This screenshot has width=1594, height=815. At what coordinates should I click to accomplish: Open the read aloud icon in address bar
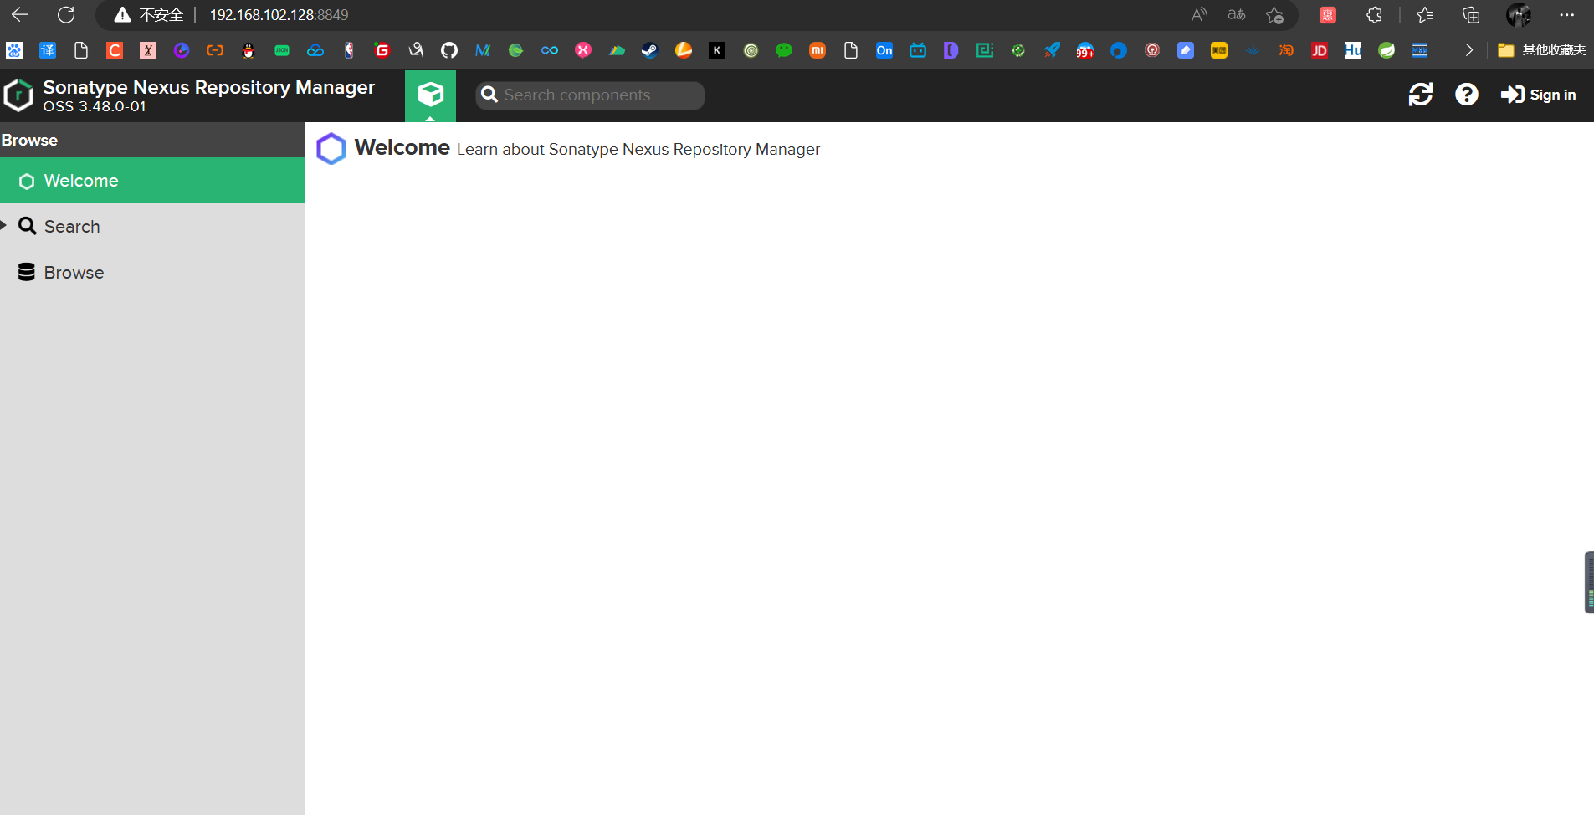(x=1199, y=15)
